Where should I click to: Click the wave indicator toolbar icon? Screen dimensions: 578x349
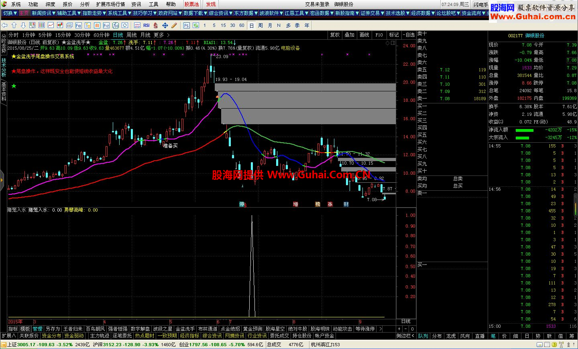[x=137, y=25]
